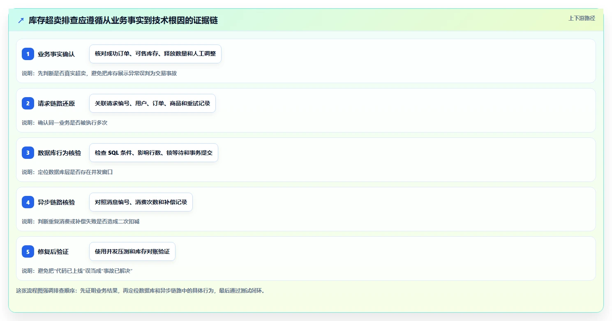Select the 修复后验证 step label
This screenshot has height=321, width=612.
pyautogui.click(x=53, y=251)
